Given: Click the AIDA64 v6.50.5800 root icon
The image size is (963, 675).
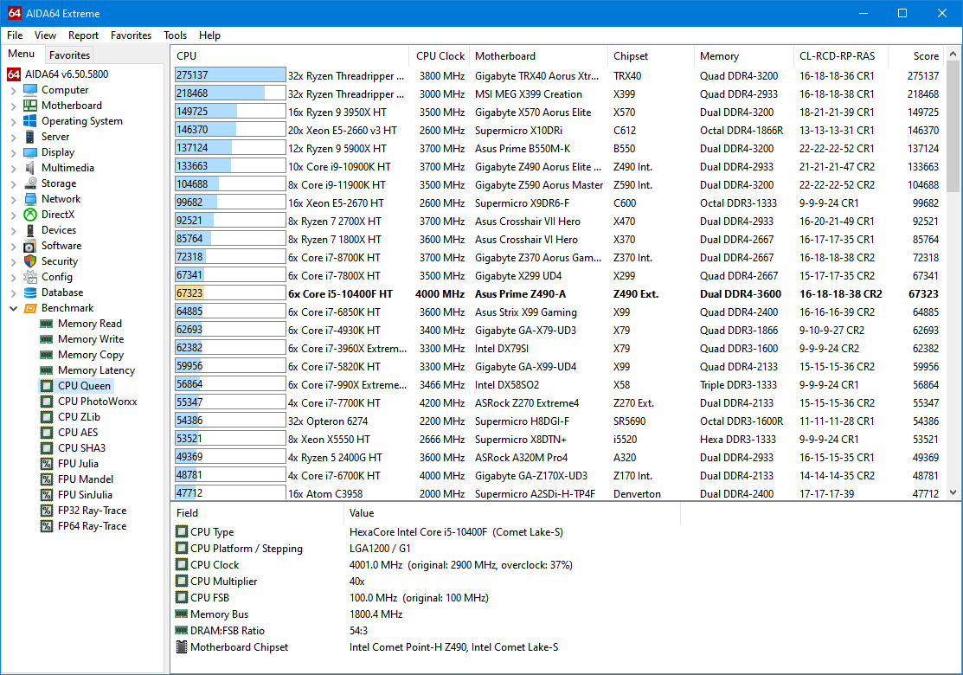Looking at the screenshot, I should [x=14, y=74].
